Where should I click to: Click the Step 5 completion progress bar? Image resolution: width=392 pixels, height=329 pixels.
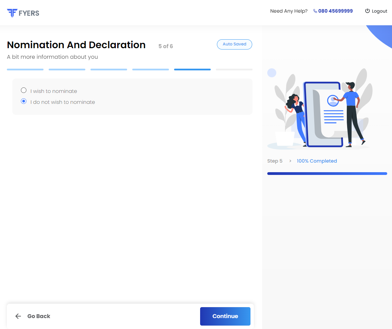(327, 174)
